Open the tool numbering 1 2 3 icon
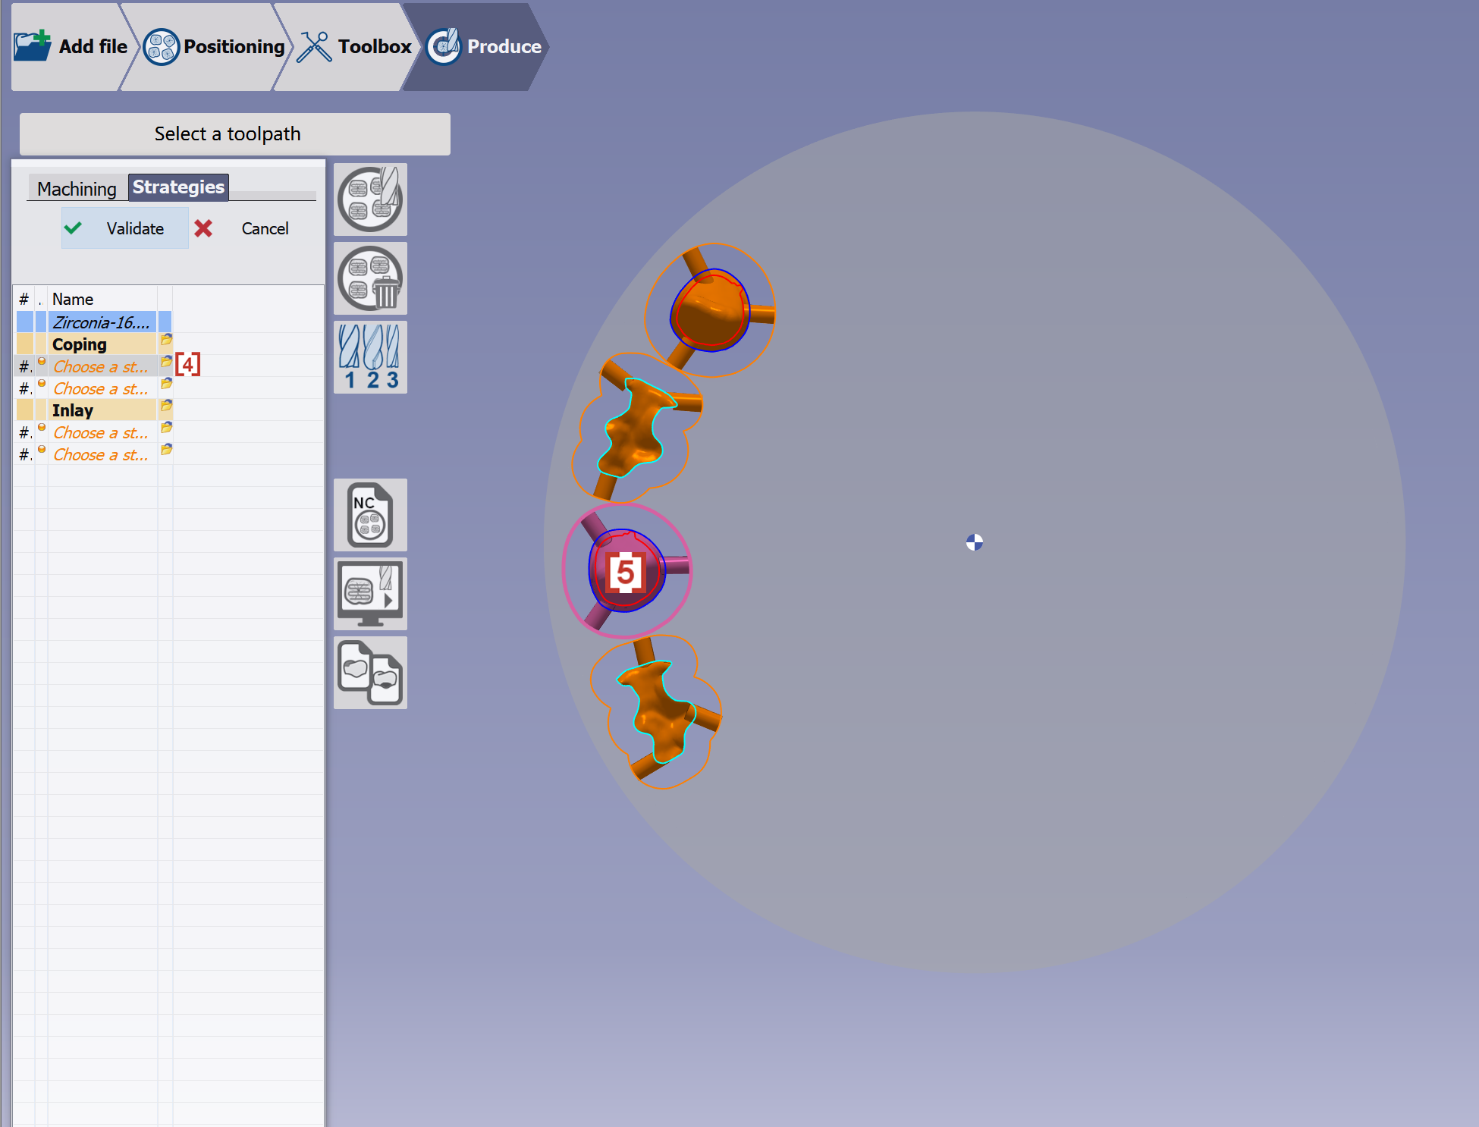 tap(370, 357)
